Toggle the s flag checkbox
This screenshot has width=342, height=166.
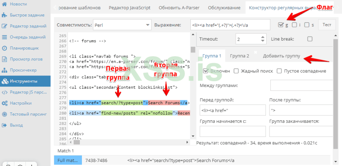click(x=307, y=25)
